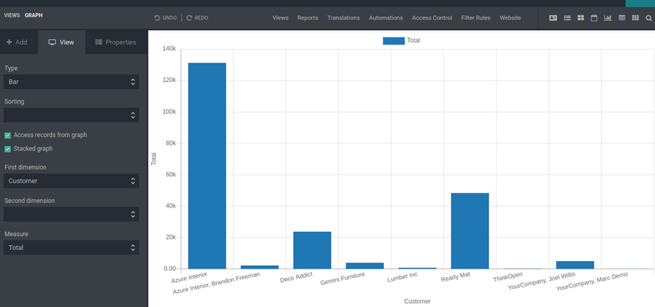Viewport: 655px width, 307px height.
Task: Click the graph view bar-chart icon
Action: (x=608, y=18)
